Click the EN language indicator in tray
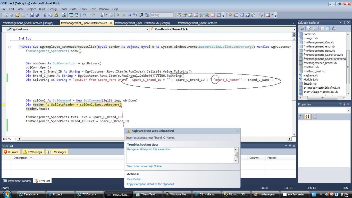The width and height of the screenshot is (352, 198). [314, 194]
